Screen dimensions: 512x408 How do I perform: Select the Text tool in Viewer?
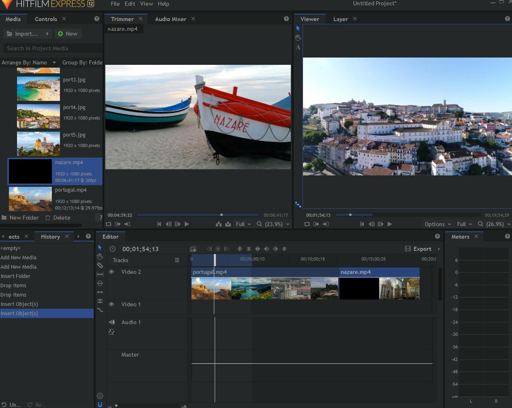[x=298, y=47]
